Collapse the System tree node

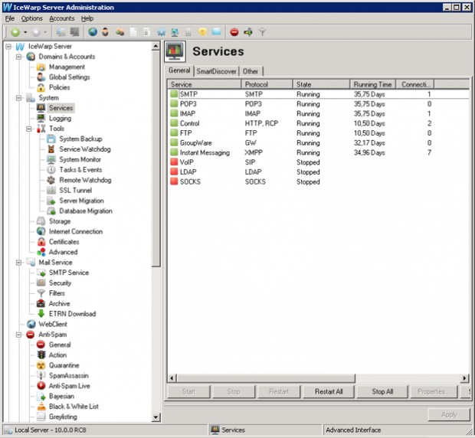19,98
